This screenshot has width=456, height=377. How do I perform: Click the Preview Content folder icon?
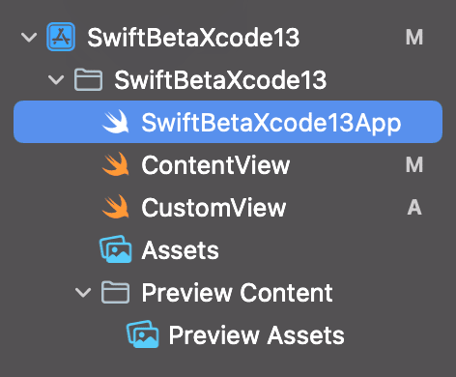[115, 292]
